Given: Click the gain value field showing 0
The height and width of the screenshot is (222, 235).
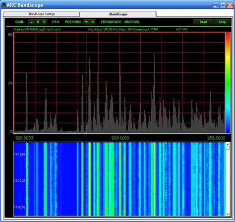Looking at the screenshot, I should 38,22.
